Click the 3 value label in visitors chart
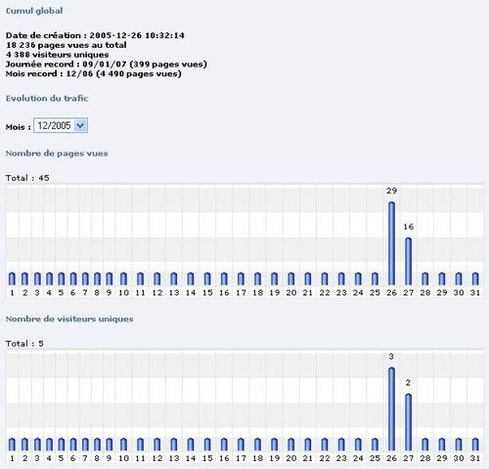This screenshot has height=469, width=489. [x=391, y=357]
